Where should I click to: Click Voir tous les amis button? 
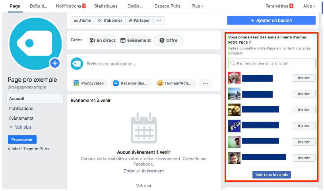pos(272,175)
